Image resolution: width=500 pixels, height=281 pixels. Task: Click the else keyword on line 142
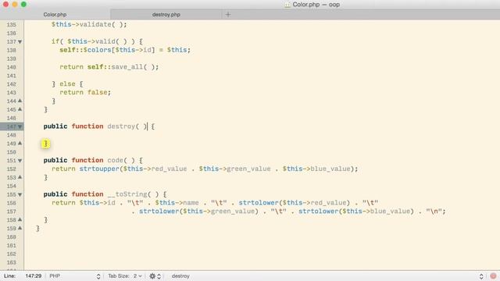tap(67, 84)
